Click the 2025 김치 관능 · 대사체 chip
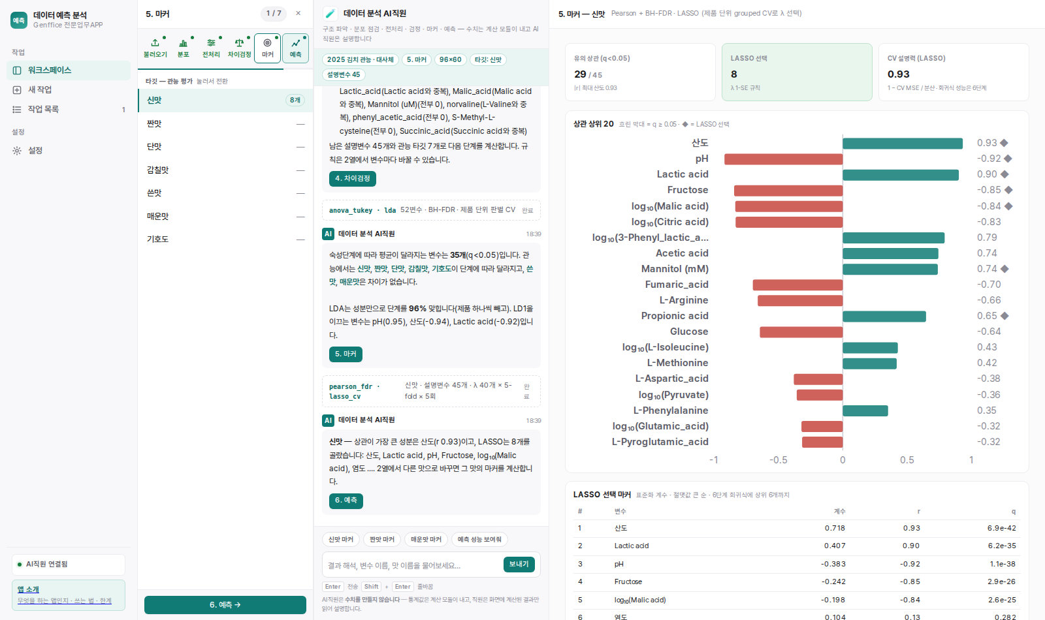 pyautogui.click(x=361, y=59)
